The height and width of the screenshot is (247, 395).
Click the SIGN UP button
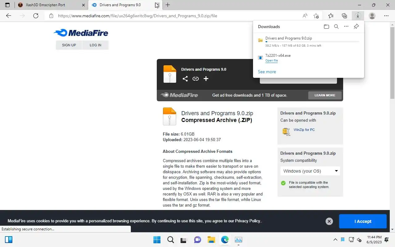pyautogui.click(x=69, y=45)
